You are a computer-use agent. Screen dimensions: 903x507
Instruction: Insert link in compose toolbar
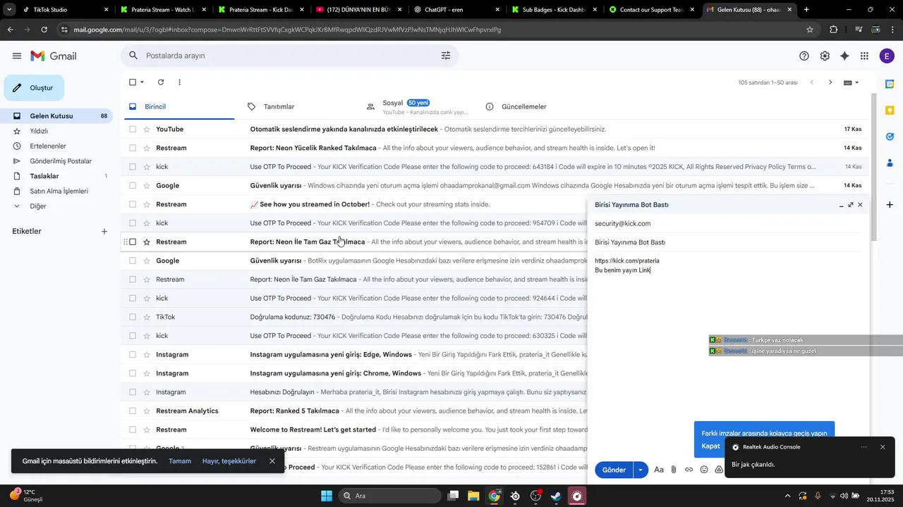689,470
